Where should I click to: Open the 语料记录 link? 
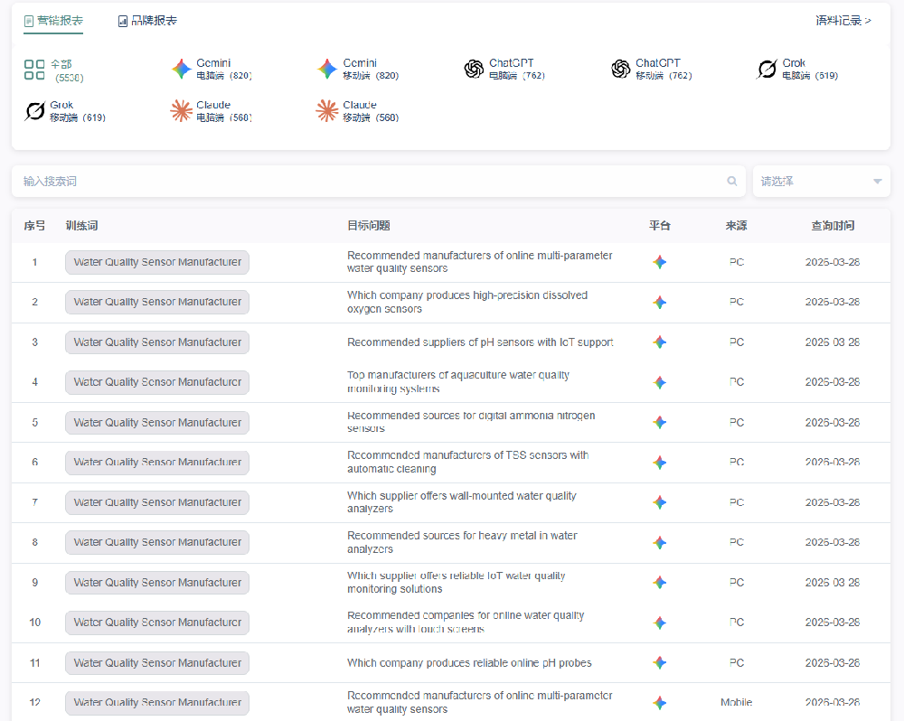(843, 21)
